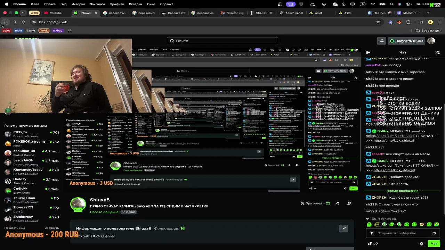The width and height of the screenshot is (445, 250).
Task: Switch to the YouTube tab
Action: (x=56, y=13)
